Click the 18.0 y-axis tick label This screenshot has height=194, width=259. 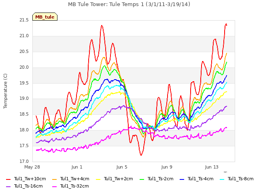point(24,130)
